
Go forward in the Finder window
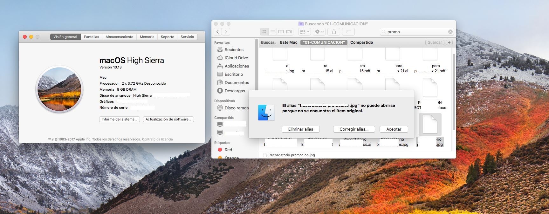226,32
